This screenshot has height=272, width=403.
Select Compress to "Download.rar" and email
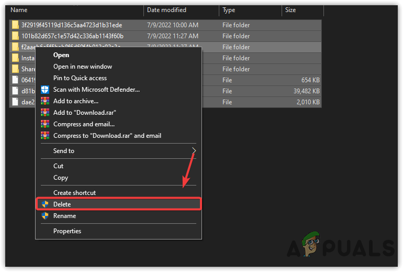(x=107, y=136)
